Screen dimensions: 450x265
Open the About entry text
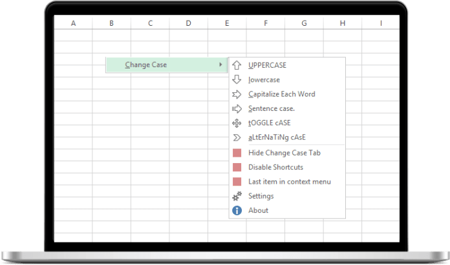point(258,210)
